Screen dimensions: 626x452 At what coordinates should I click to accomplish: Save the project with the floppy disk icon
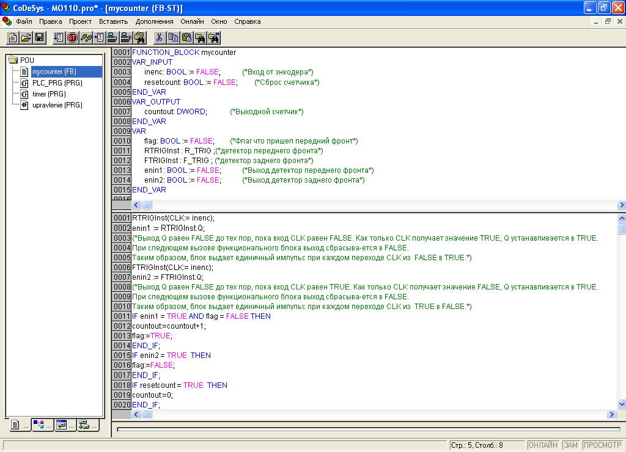[40, 38]
